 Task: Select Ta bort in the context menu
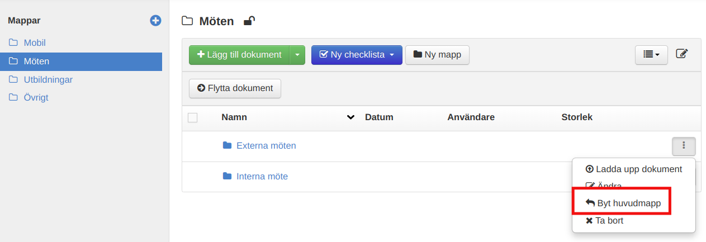coord(604,221)
